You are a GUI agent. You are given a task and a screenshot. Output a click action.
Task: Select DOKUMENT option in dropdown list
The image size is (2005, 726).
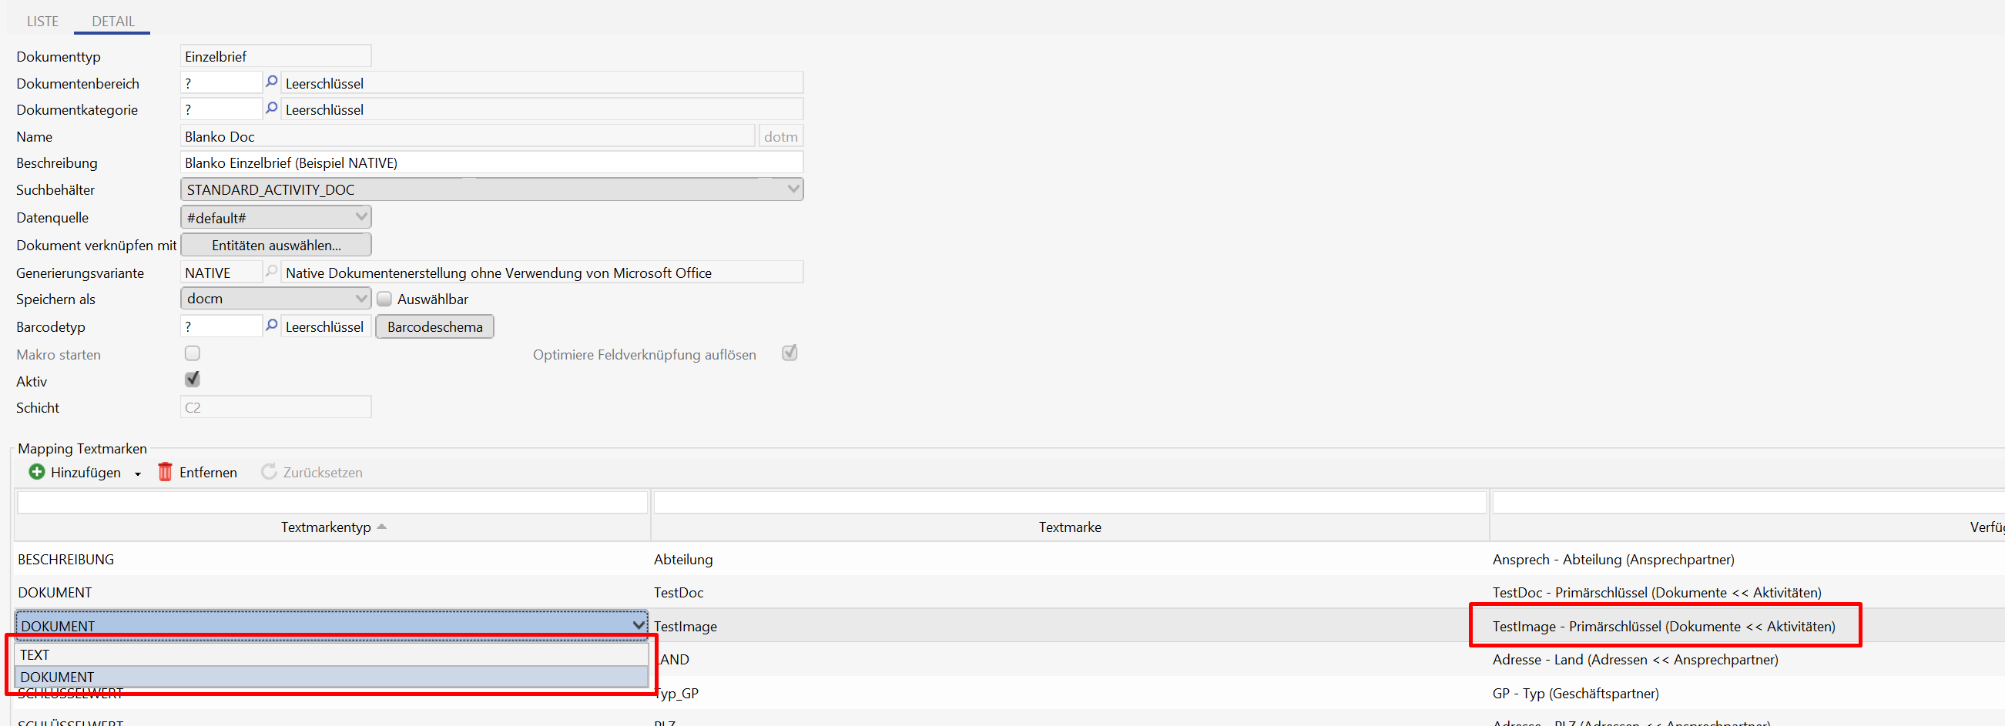(x=331, y=677)
